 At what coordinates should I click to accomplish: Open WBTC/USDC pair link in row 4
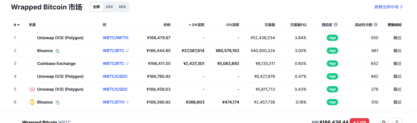[115, 76]
